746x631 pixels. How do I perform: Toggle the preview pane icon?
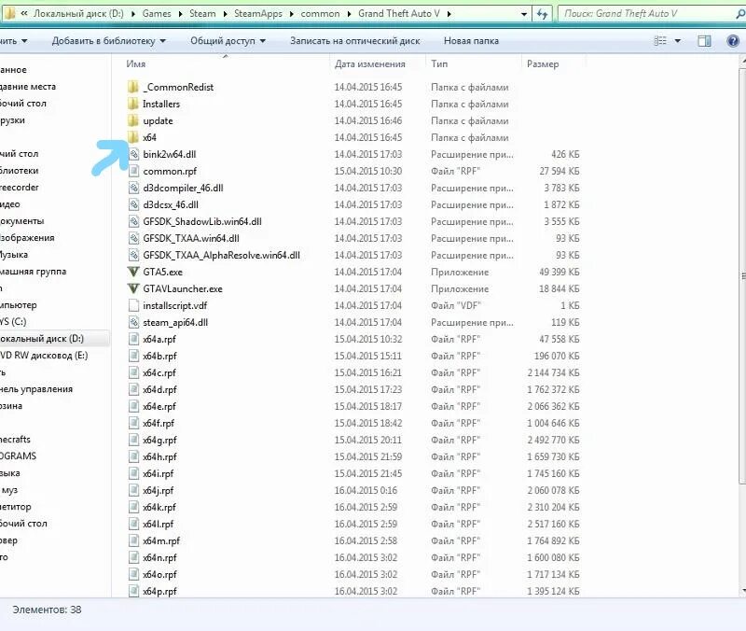(704, 41)
